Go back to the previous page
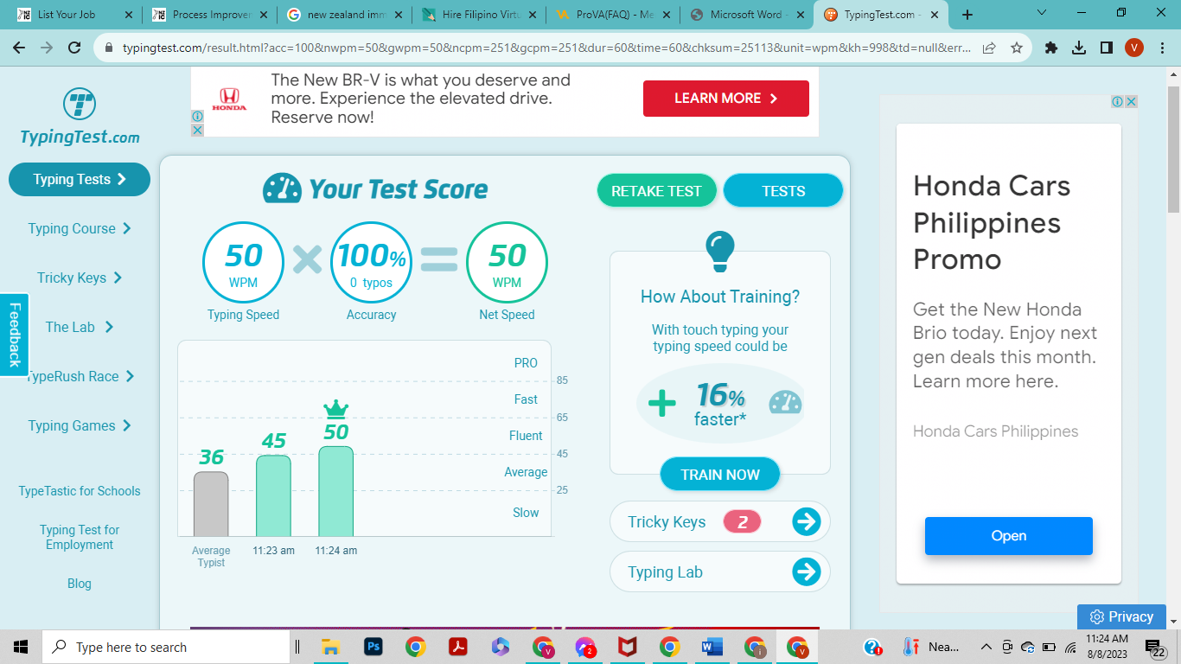This screenshot has width=1181, height=664. 19,48
